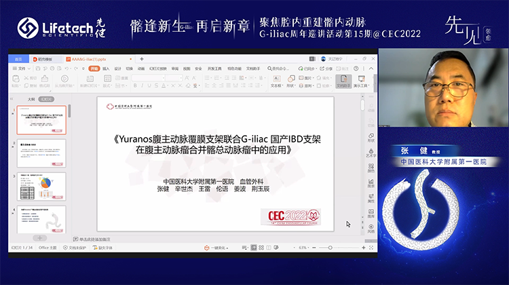Select the Home (开始) ribbon tab
509x285 pixels.
click(94, 69)
